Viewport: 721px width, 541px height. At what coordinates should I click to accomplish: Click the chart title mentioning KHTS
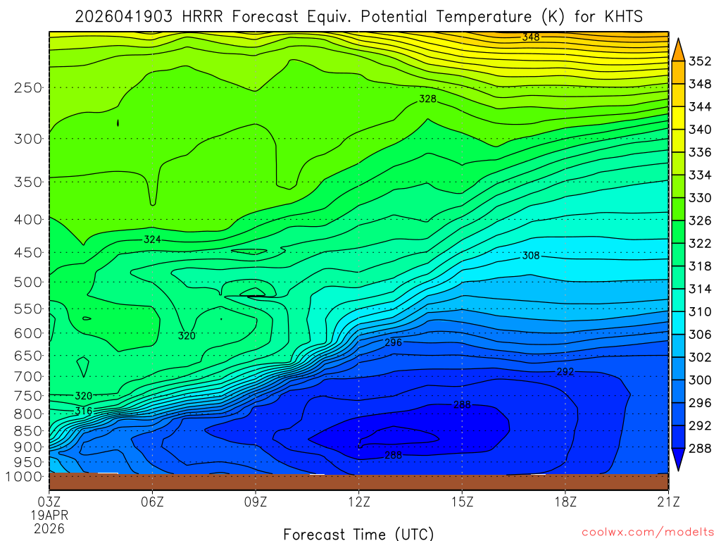tap(358, 17)
